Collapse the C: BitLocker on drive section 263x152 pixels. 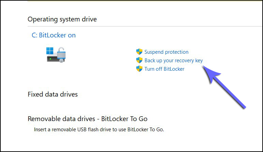coord(53,35)
